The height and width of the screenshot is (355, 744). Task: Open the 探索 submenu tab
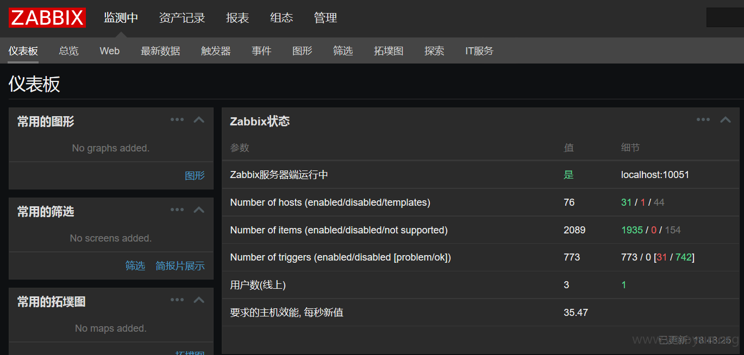tap(434, 51)
